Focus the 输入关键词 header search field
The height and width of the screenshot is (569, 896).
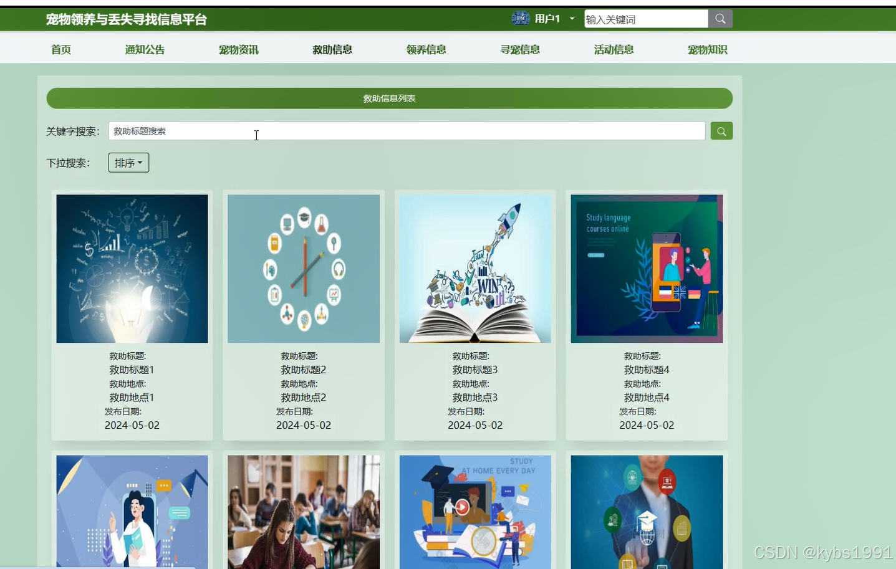click(646, 19)
